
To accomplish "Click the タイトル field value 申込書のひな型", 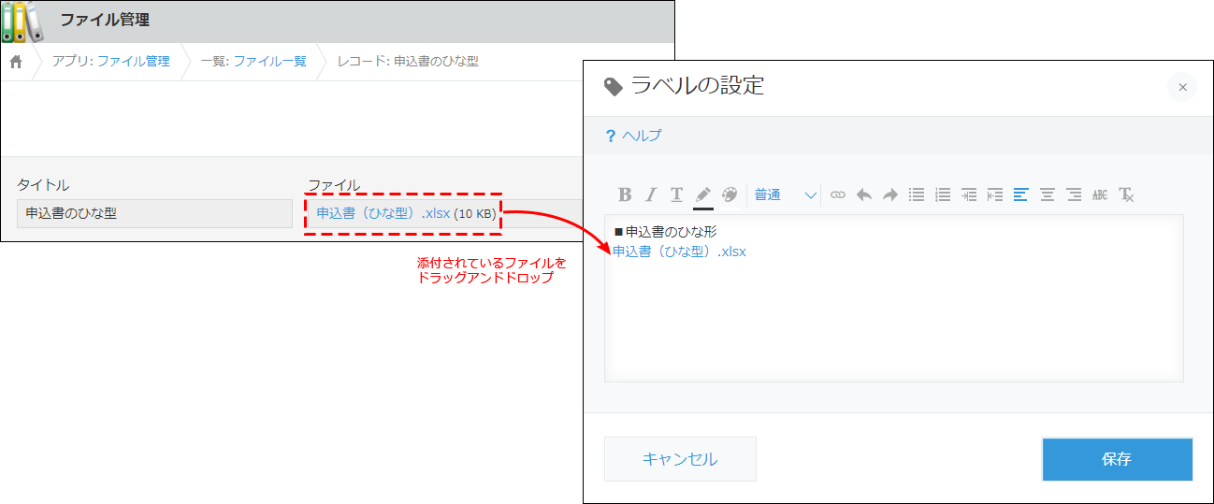I will pos(154,213).
